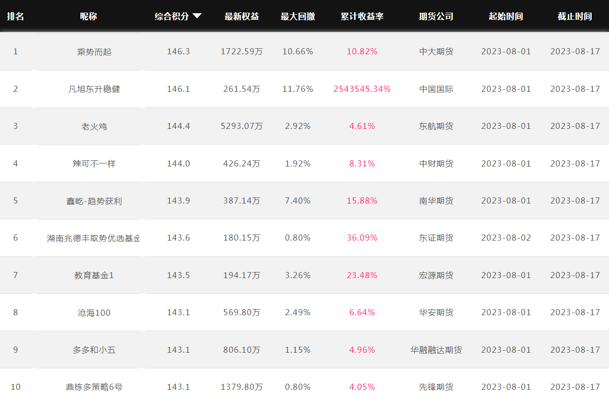Select drawdown value 11.76%
Image resolution: width=609 pixels, height=404 pixels.
coord(298,89)
